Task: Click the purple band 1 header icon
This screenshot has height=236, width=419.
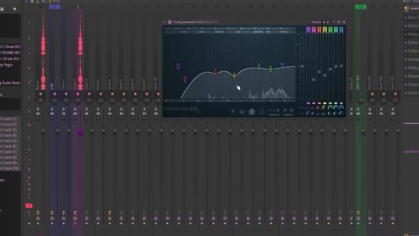Action: pos(308,29)
